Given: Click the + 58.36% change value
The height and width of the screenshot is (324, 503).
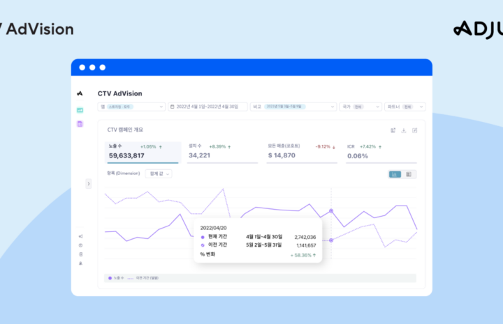Looking at the screenshot, I should click(x=303, y=255).
